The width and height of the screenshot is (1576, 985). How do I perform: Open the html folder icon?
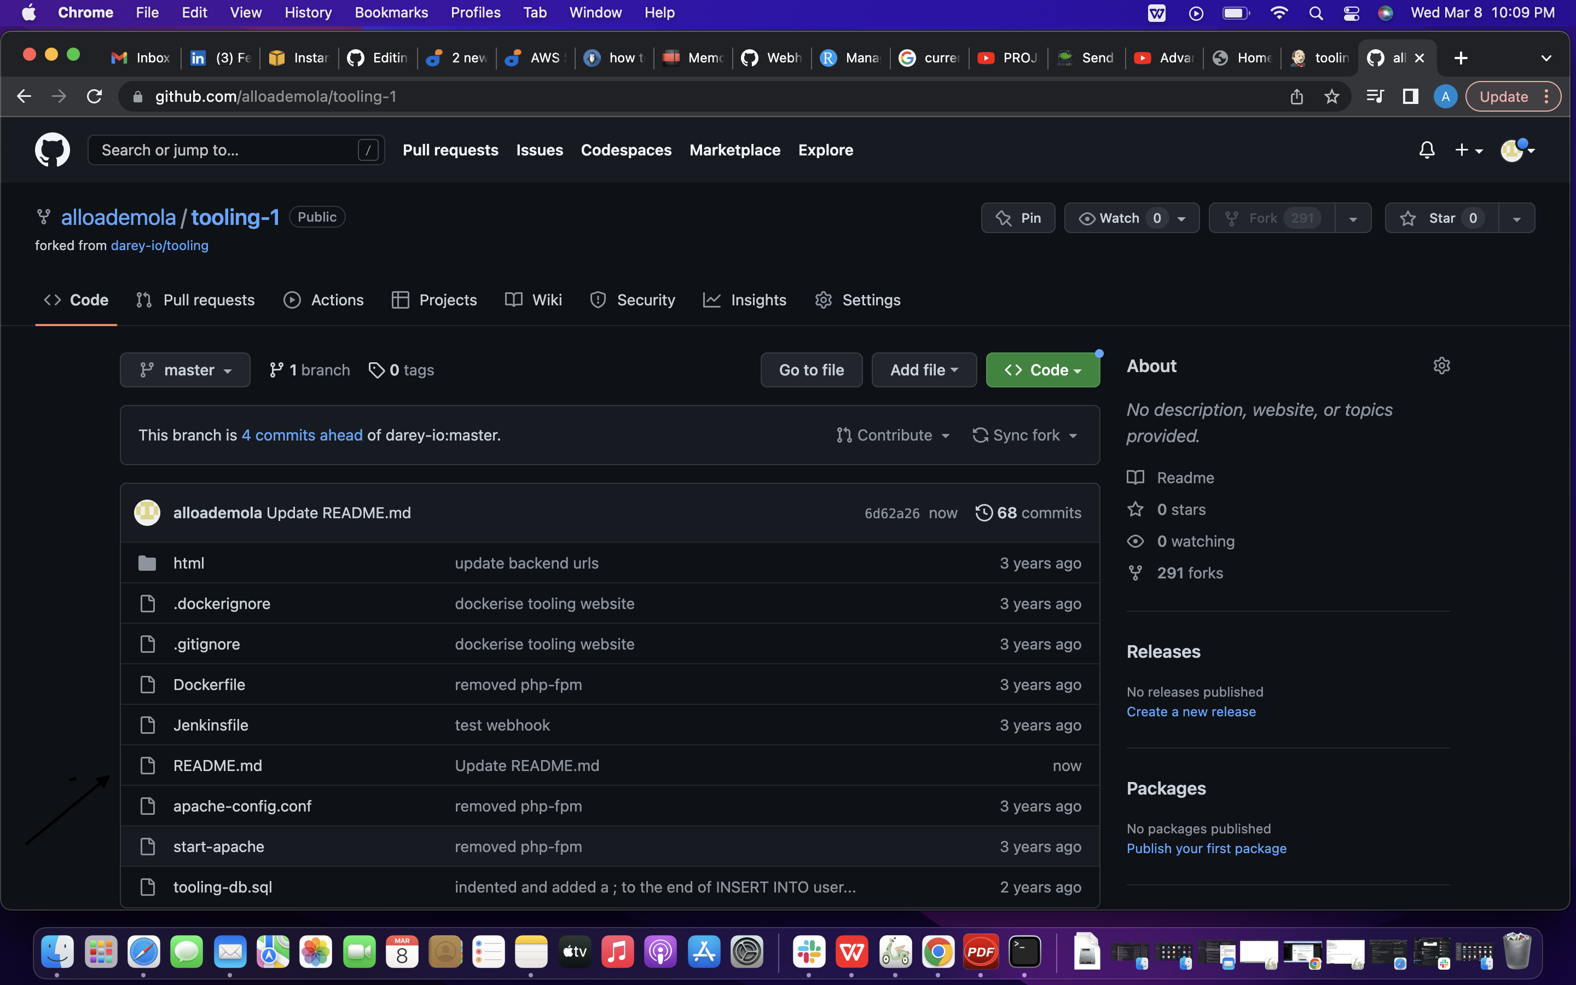pyautogui.click(x=147, y=563)
